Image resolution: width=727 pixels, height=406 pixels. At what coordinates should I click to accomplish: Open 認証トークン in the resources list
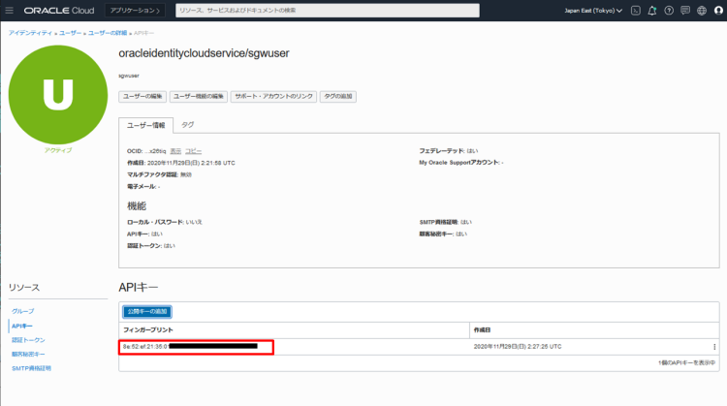click(28, 340)
